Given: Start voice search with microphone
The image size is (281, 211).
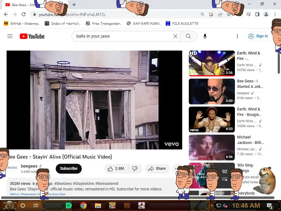Looking at the screenshot, I should [205, 36].
